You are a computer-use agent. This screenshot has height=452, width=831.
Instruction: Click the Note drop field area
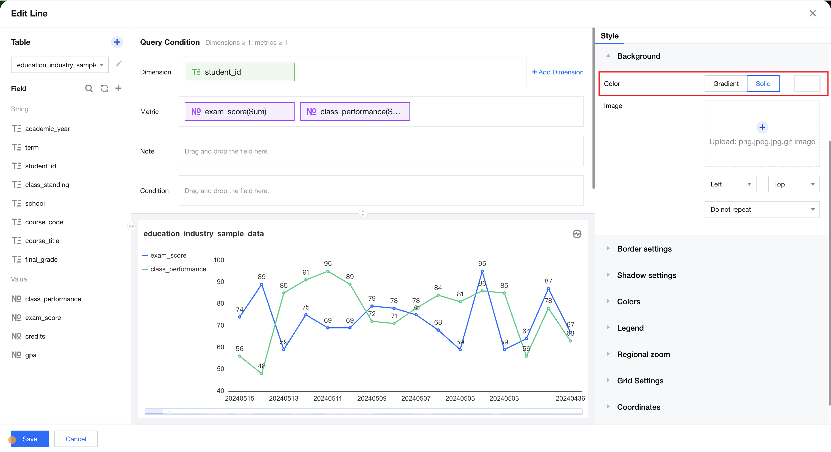(381, 151)
